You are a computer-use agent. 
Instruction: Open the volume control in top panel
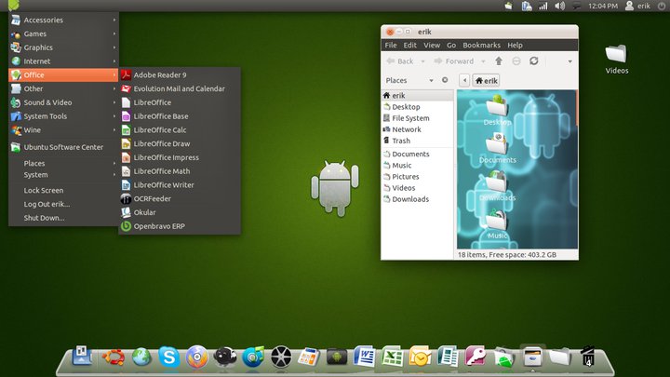[559, 6]
